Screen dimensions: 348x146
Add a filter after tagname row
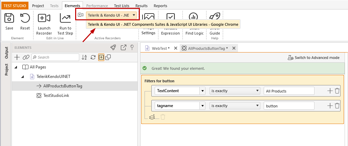tap(330, 106)
